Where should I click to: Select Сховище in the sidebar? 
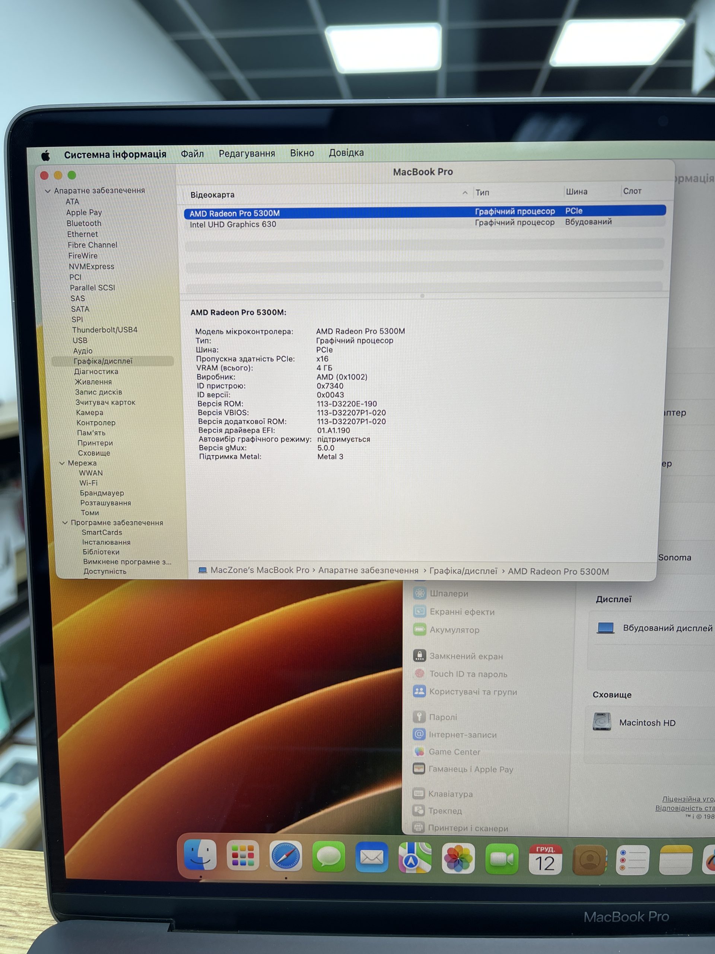(94, 453)
